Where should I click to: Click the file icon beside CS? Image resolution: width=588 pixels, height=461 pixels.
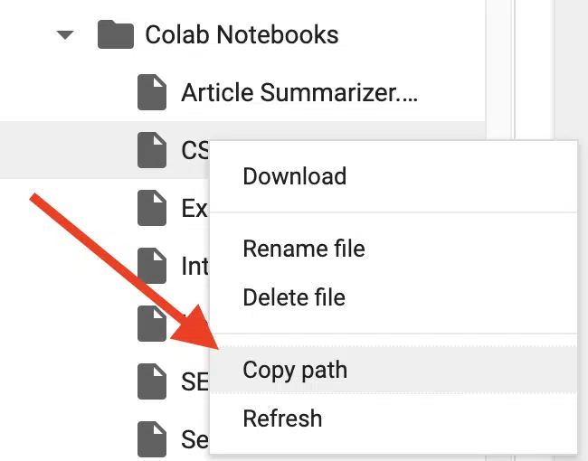152,150
